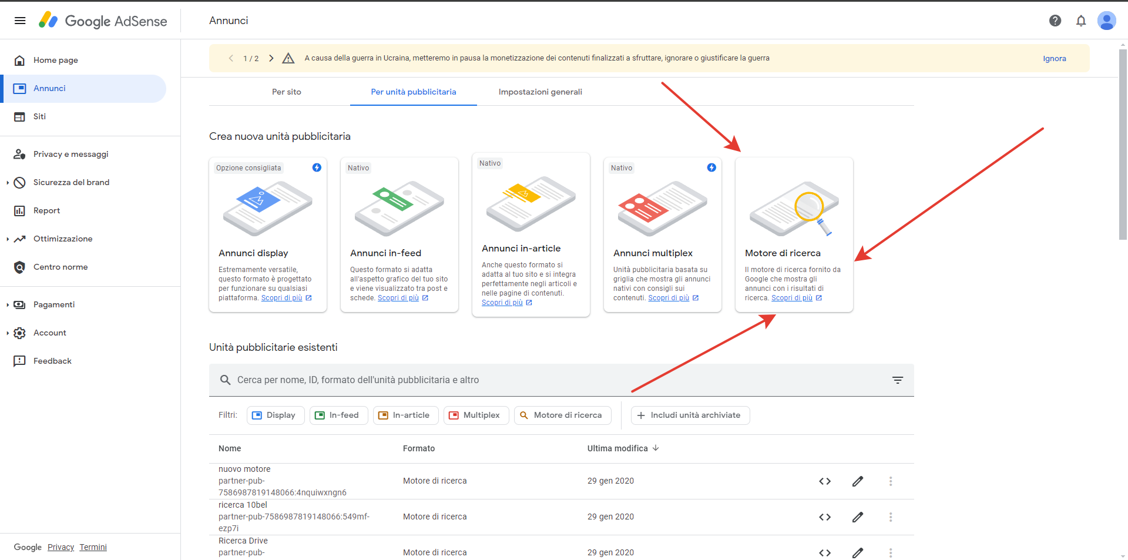This screenshot has height=560, width=1128.
Task: Select the 'nuovo motore' unit name
Action: click(244, 469)
